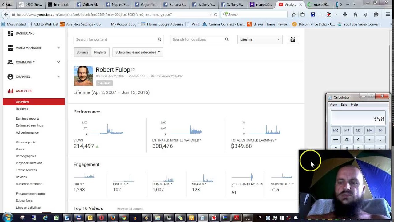Open the Lifetime date range dropdown

point(260,39)
